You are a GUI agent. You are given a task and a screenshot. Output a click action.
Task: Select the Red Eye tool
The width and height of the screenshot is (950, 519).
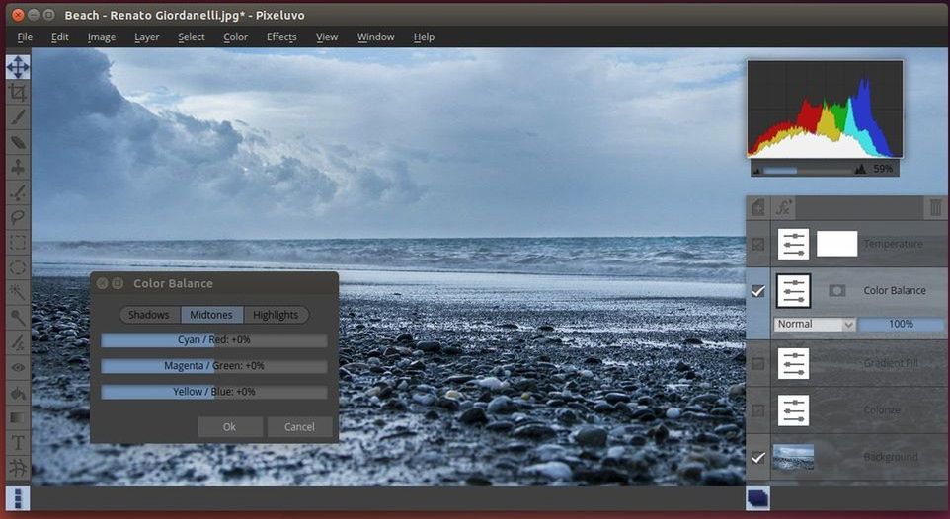(18, 367)
